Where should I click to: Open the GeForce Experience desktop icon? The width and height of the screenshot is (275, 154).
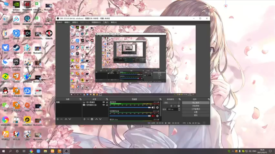click(x=16, y=7)
